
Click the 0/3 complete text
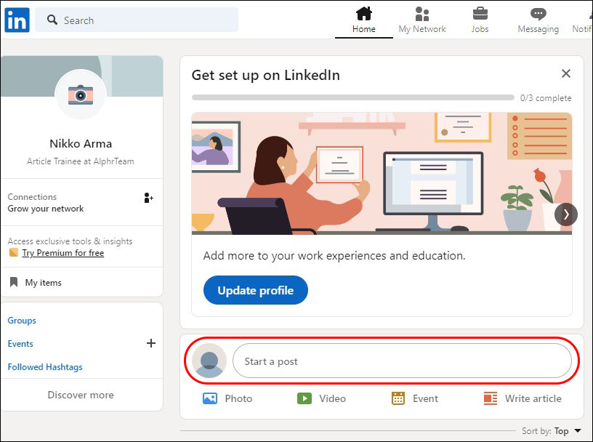tap(546, 98)
